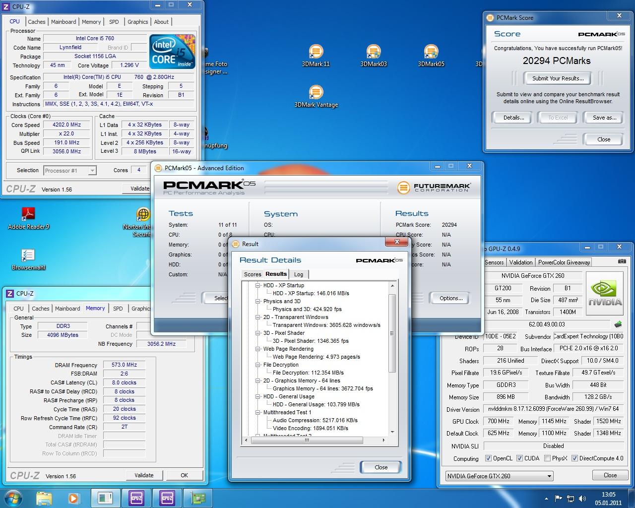The width and height of the screenshot is (635, 508).
Task: Show hidden system tray icons
Action: pyautogui.click(x=546, y=499)
